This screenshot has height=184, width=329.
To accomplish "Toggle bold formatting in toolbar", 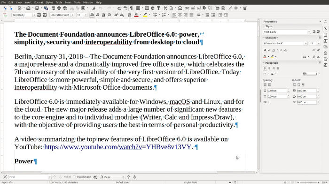I will 92,15.
